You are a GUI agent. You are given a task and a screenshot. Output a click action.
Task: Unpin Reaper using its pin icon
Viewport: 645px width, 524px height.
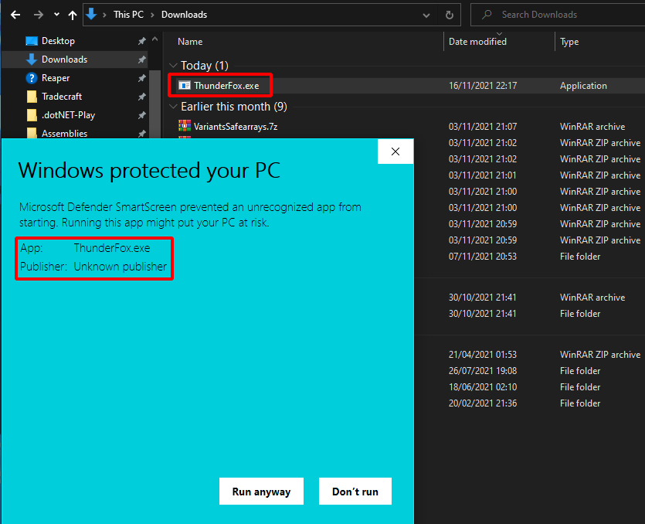click(x=141, y=78)
